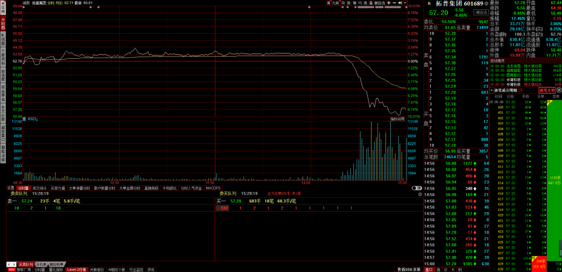Click the 均 toolbar button
Screen dimensions: 562x272
click(360, 3)
